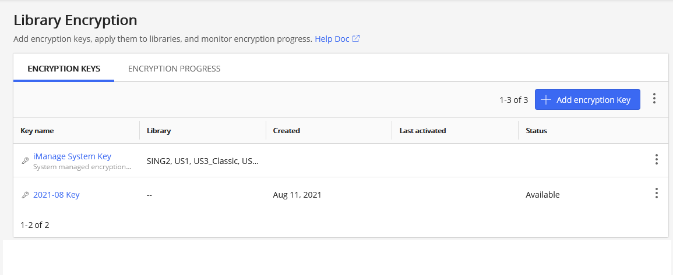Click the Available status of 2021-08 Key
This screenshot has height=275, width=673.
point(542,195)
